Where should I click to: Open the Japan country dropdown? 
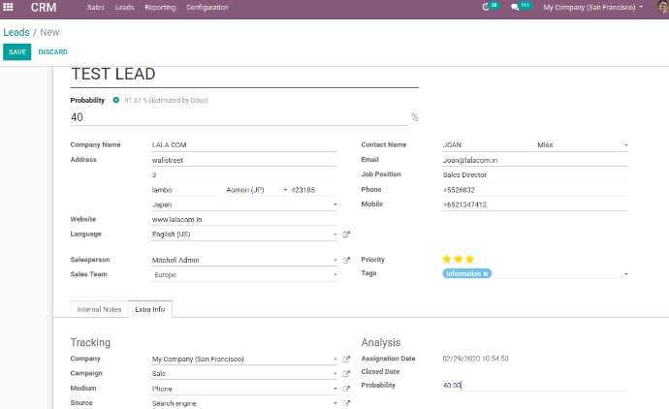tap(334, 204)
